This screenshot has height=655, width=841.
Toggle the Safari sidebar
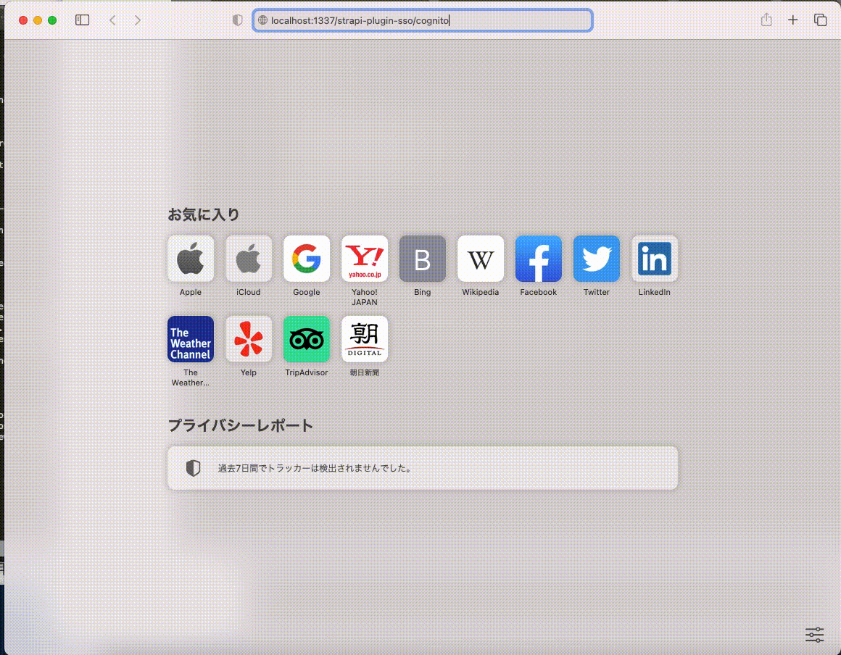[82, 20]
